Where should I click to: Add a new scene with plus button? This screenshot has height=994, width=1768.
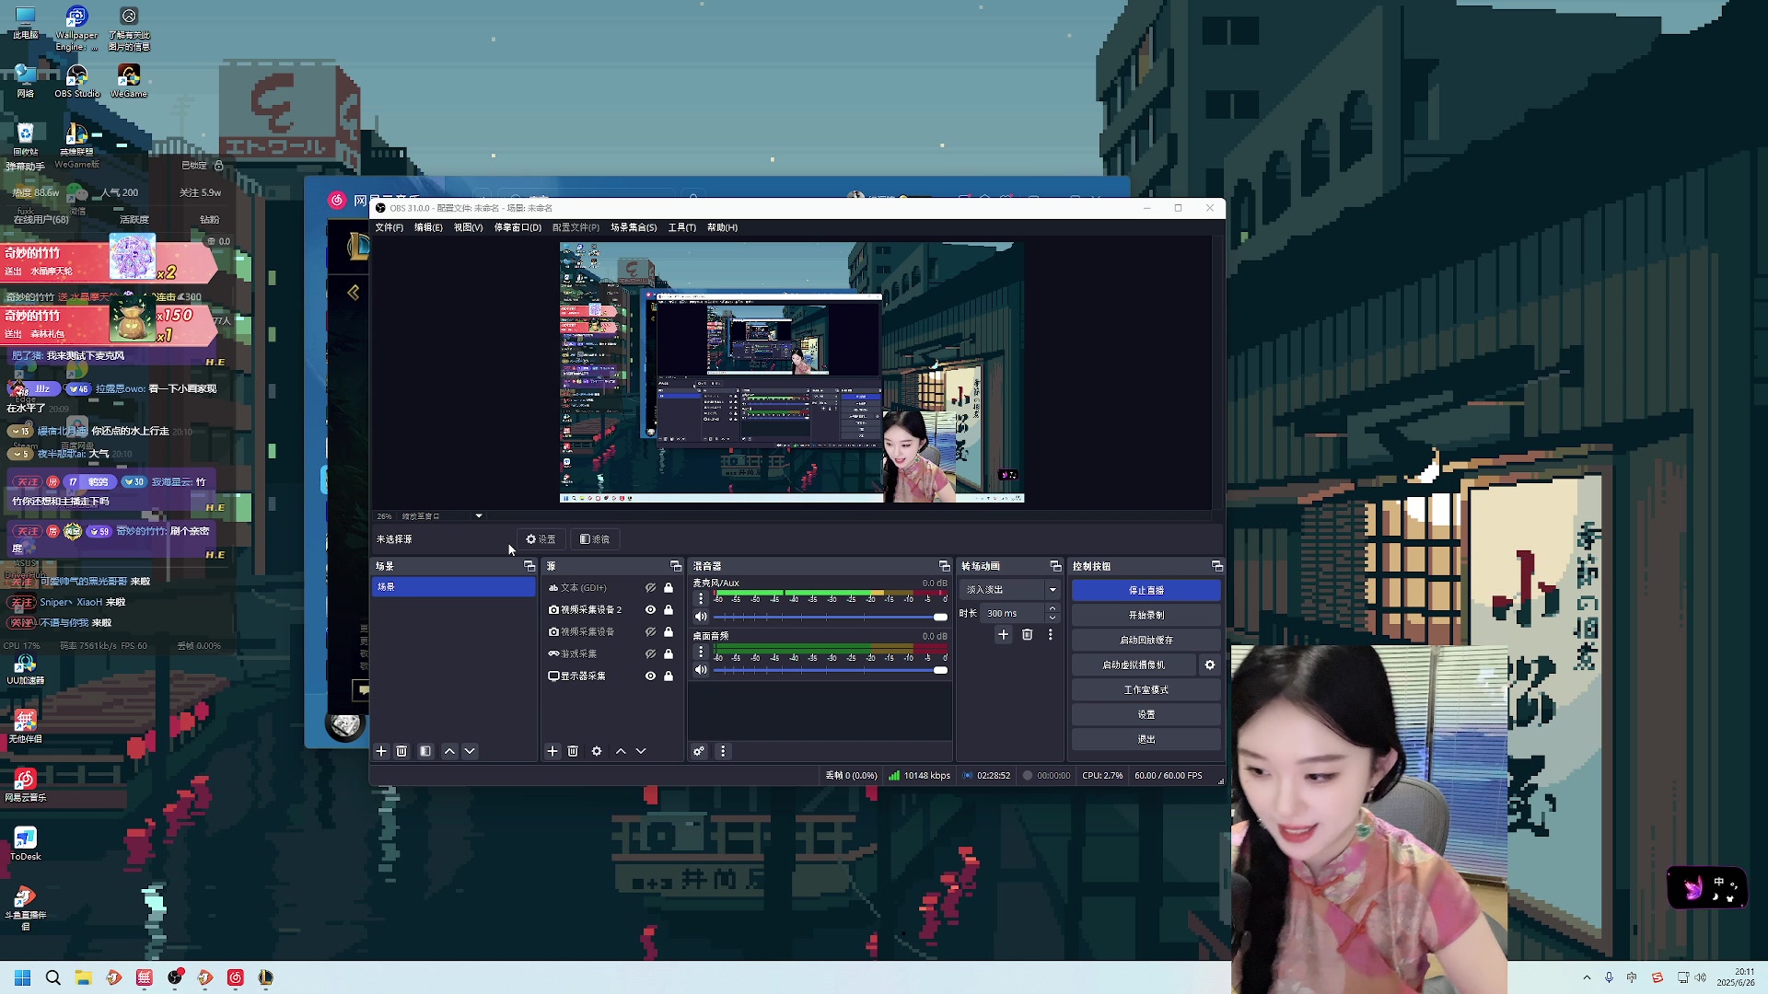(381, 751)
